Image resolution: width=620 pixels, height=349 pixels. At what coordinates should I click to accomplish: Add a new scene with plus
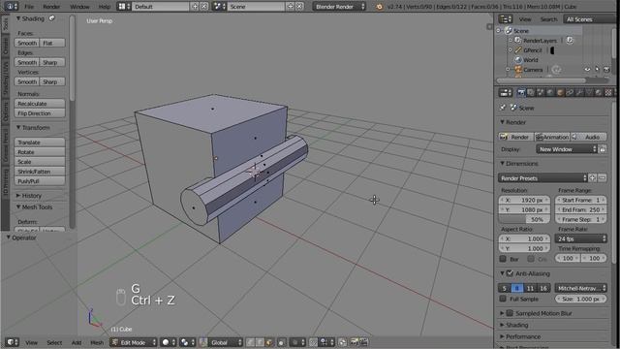click(x=291, y=7)
